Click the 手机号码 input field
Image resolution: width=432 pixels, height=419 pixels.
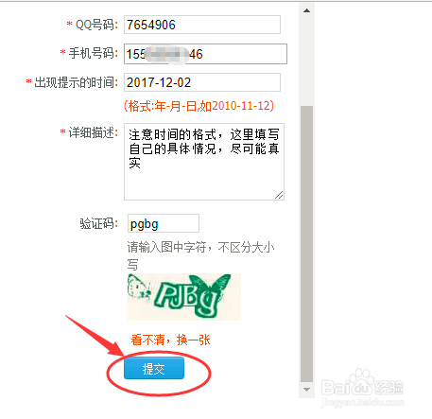click(205, 54)
